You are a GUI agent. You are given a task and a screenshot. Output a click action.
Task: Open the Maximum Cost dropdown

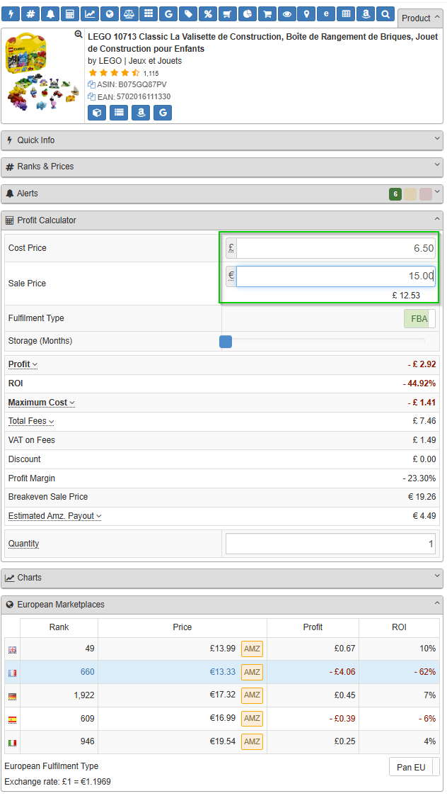click(42, 403)
